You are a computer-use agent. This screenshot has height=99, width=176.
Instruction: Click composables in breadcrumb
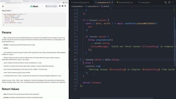click(x=77, y=6)
